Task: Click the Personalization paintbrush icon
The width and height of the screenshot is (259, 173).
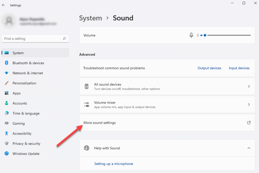Action: (x=7, y=83)
